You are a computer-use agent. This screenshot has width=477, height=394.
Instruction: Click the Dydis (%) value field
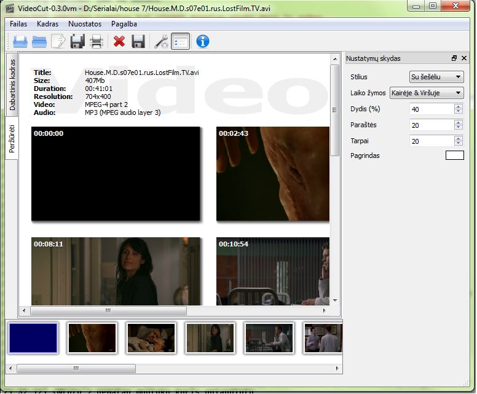(x=432, y=109)
